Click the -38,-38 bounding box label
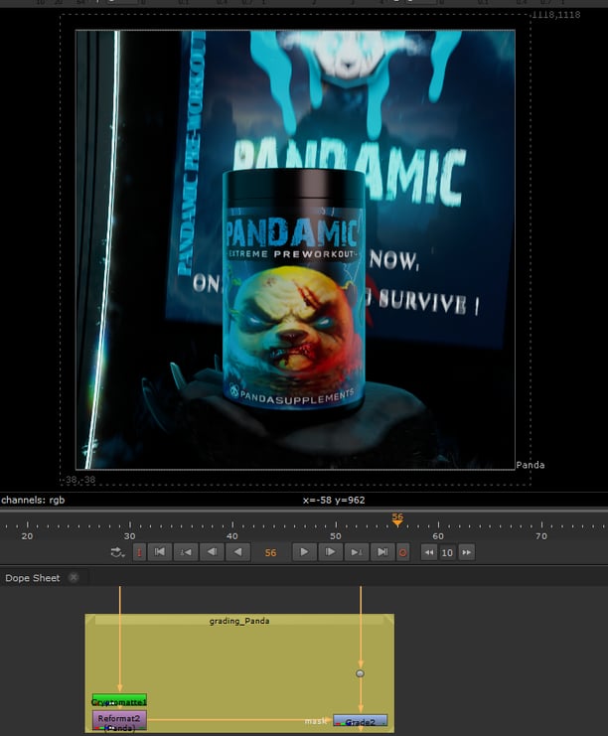The image size is (608, 736). [x=78, y=480]
